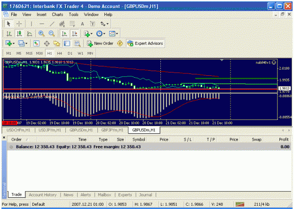Screen dimensions: 294x209
Task: Open the News terminal tab
Action: click(68, 195)
